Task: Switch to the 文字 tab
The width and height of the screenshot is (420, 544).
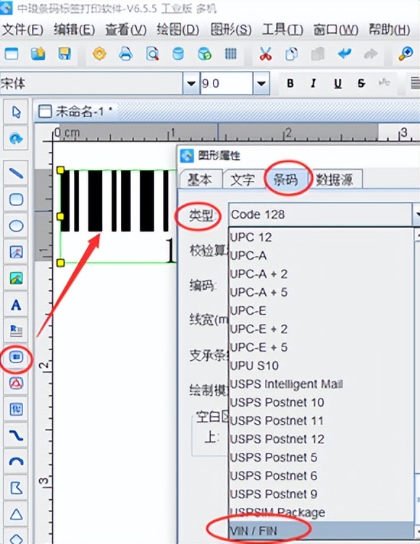Action: click(x=243, y=179)
